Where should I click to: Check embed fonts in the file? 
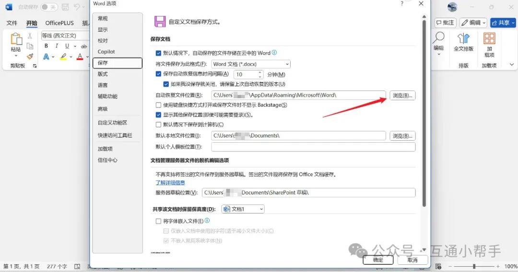point(159,221)
